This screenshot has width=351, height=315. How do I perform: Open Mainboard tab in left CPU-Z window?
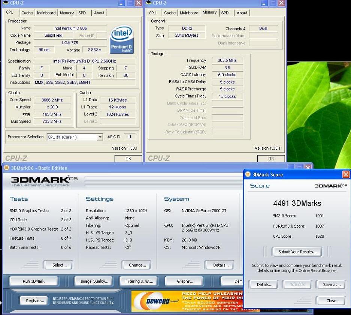(46, 13)
